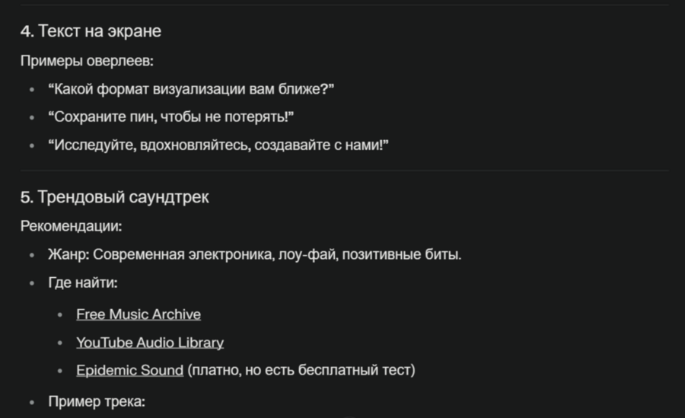Click the heading "5. Трендовый саундтрек"
This screenshot has width=685, height=418.
pos(114,197)
